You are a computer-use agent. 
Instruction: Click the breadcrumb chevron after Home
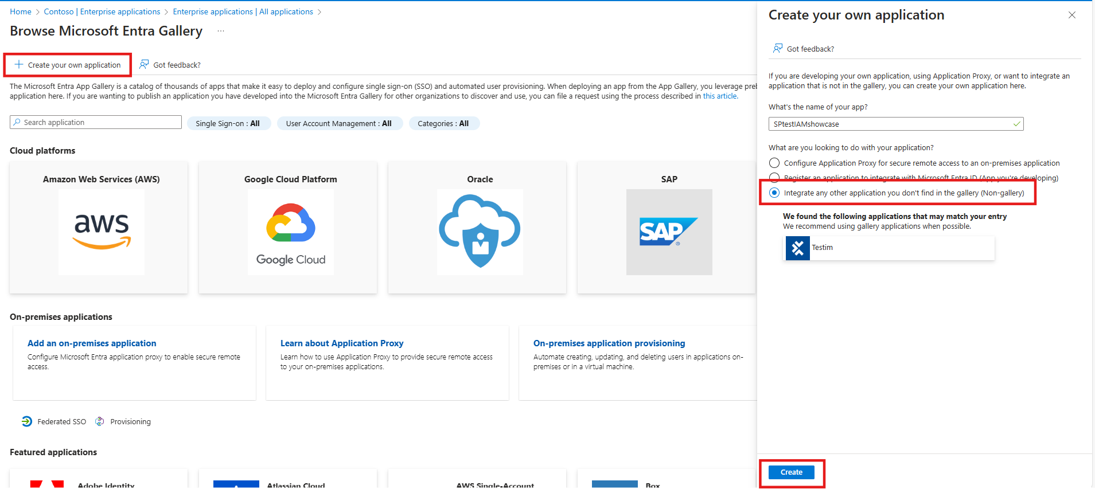38,12
